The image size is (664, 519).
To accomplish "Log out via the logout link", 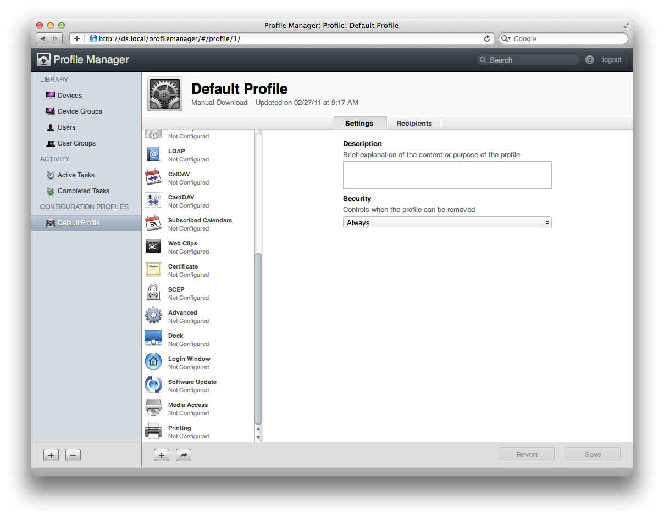I will (612, 60).
